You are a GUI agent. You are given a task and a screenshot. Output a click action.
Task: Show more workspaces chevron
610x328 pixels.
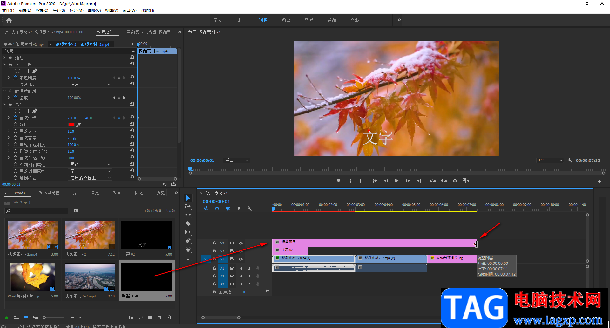(399, 20)
